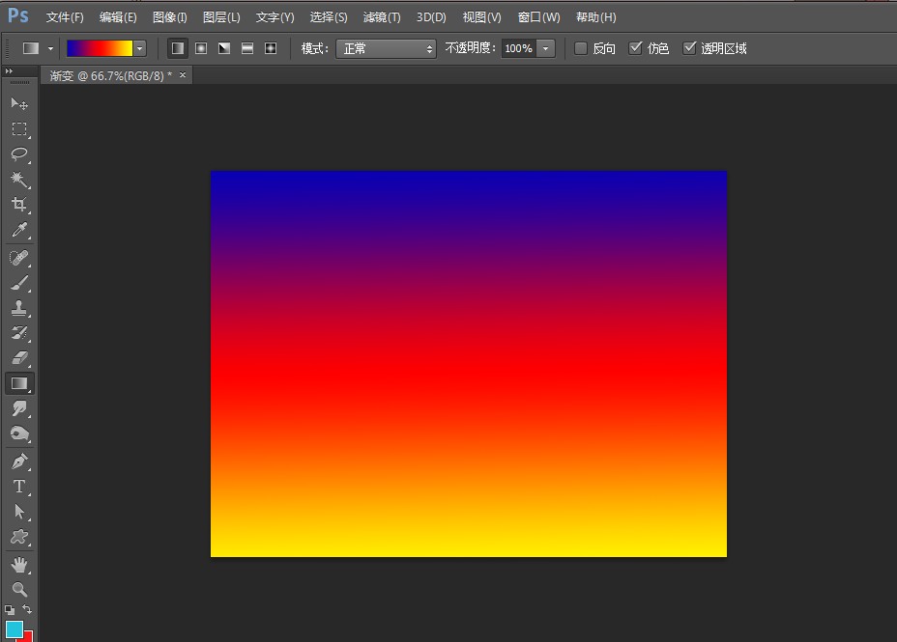Select the Eyedropper tool
This screenshot has width=897, height=642.
(x=19, y=230)
